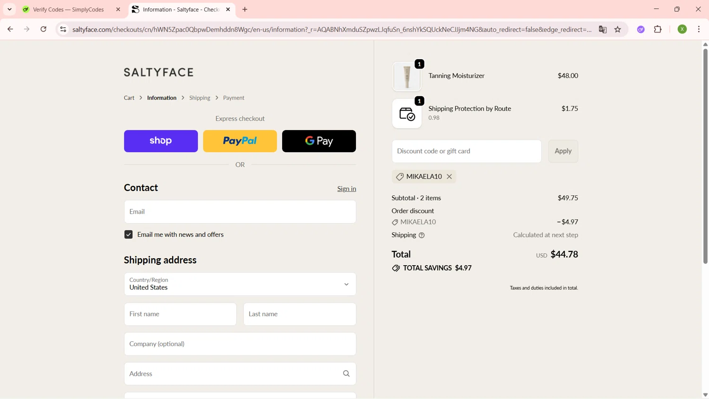Click the Shipping Protection by Route icon

(406, 113)
